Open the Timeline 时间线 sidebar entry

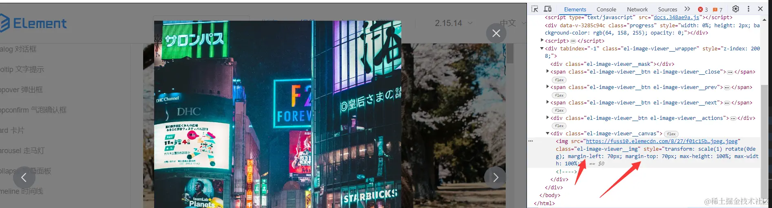[22, 191]
